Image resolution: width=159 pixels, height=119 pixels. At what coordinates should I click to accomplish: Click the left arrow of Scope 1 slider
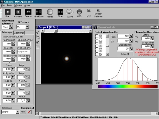pos(43,31)
